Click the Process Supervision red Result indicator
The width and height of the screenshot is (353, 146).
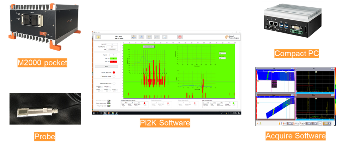(144, 103)
